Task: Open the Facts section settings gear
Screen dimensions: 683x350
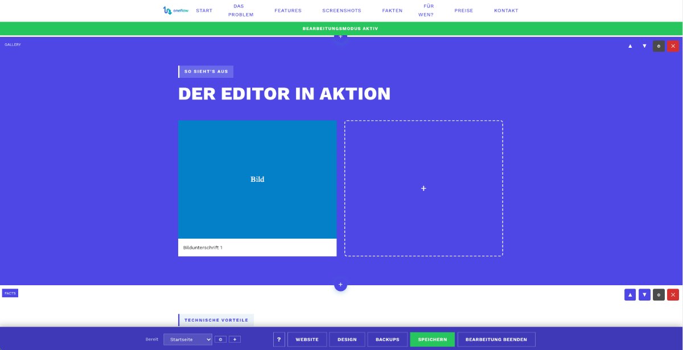Action: (659, 294)
